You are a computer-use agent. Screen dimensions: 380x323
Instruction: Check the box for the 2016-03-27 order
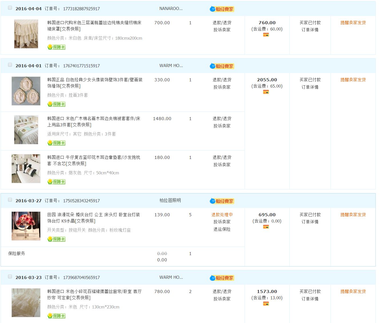10,200
